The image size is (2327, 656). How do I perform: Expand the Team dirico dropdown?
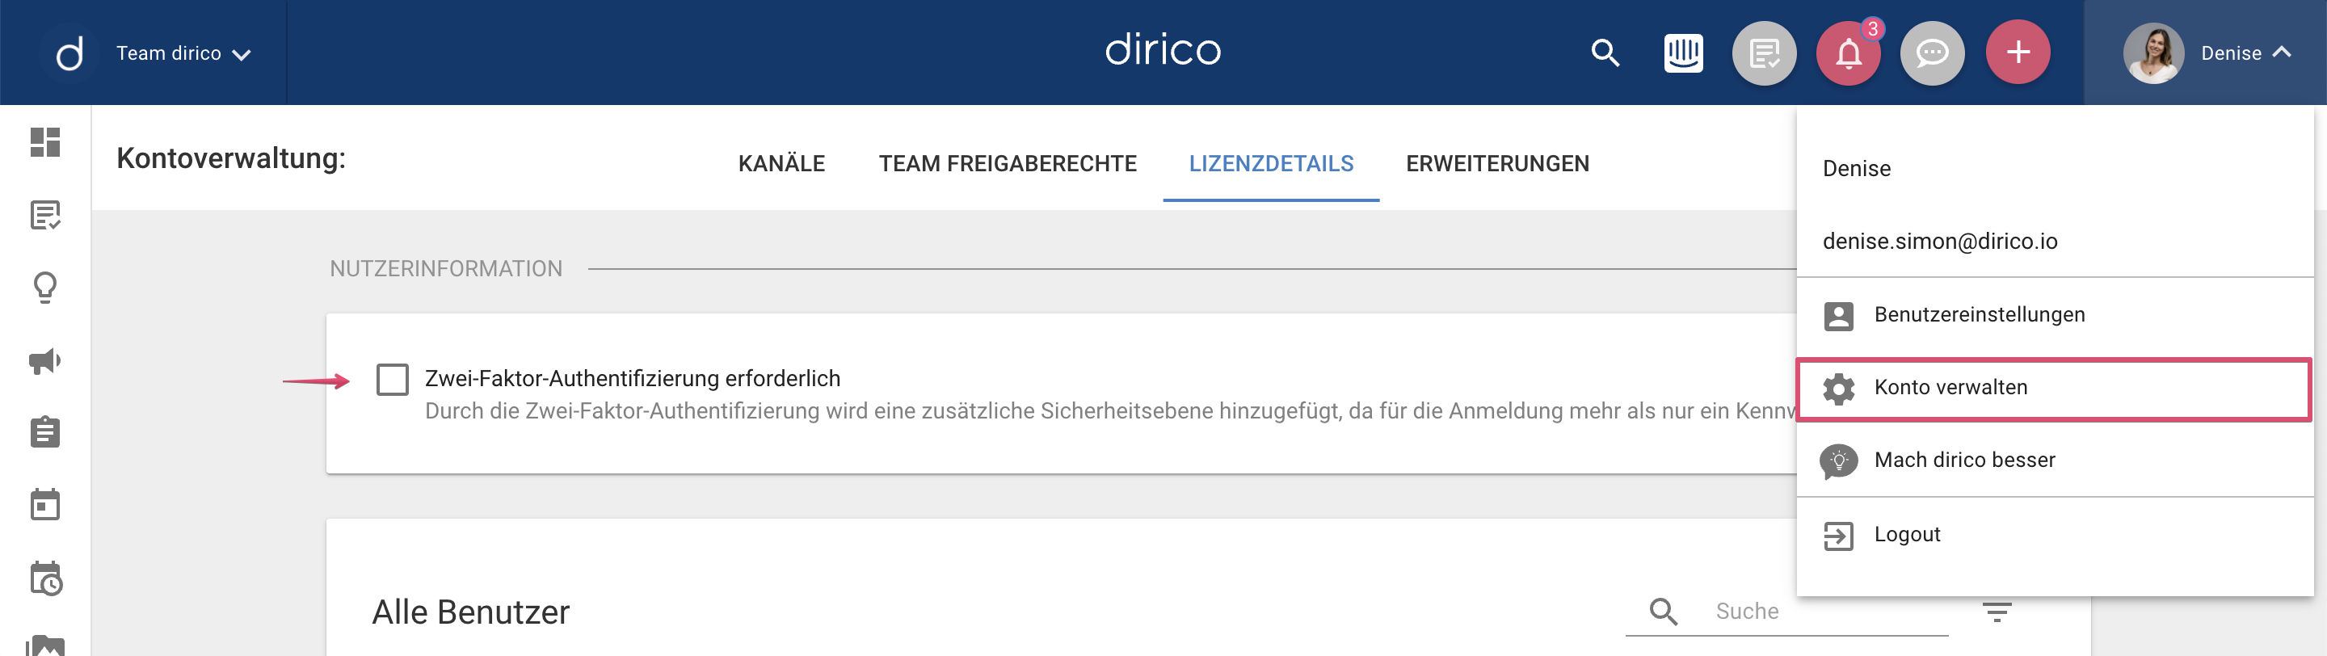pyautogui.click(x=183, y=54)
